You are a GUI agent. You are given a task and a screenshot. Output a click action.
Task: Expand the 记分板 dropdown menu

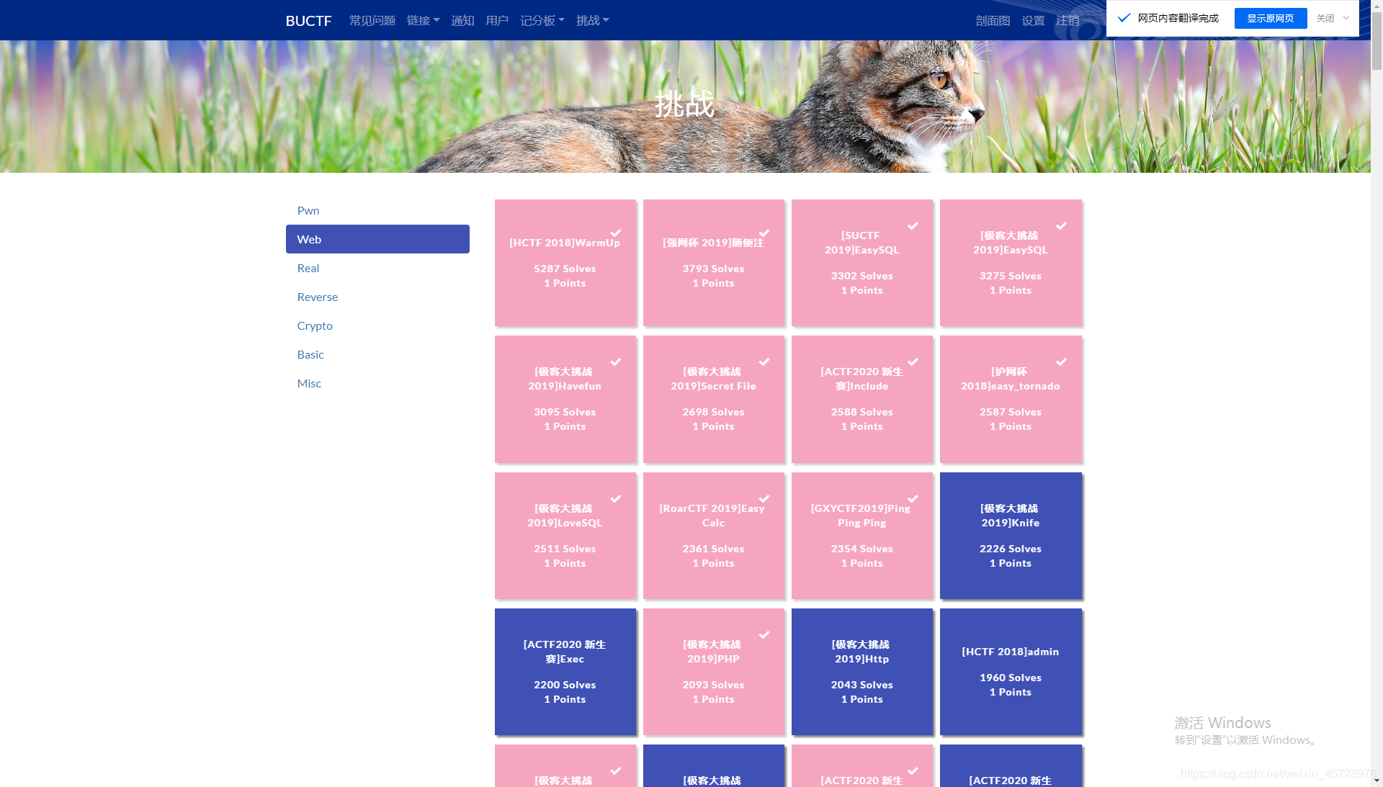(x=542, y=20)
